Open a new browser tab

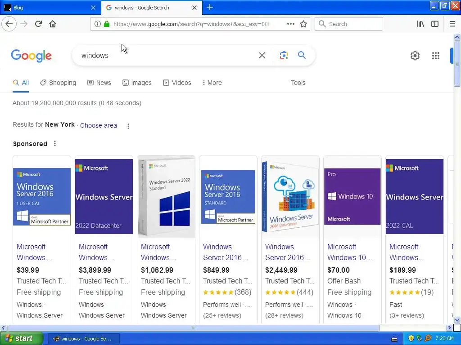(210, 8)
